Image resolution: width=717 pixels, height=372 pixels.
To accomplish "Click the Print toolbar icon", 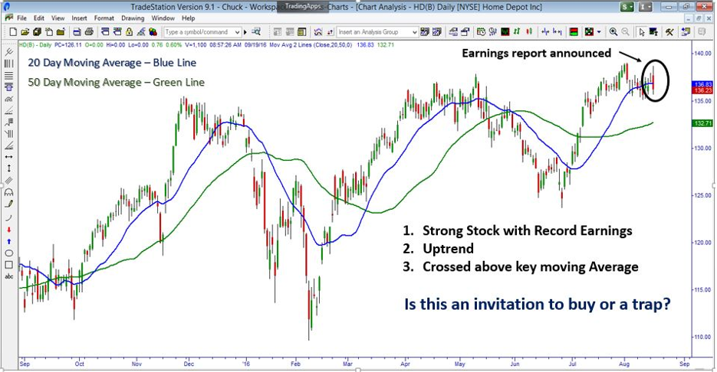I will tap(89, 32).
